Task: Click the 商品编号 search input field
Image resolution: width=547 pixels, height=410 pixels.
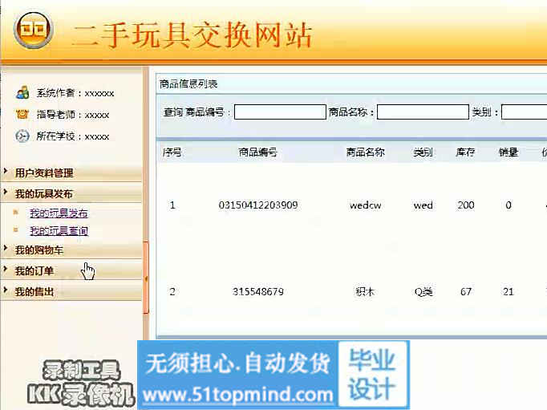Action: pos(280,112)
